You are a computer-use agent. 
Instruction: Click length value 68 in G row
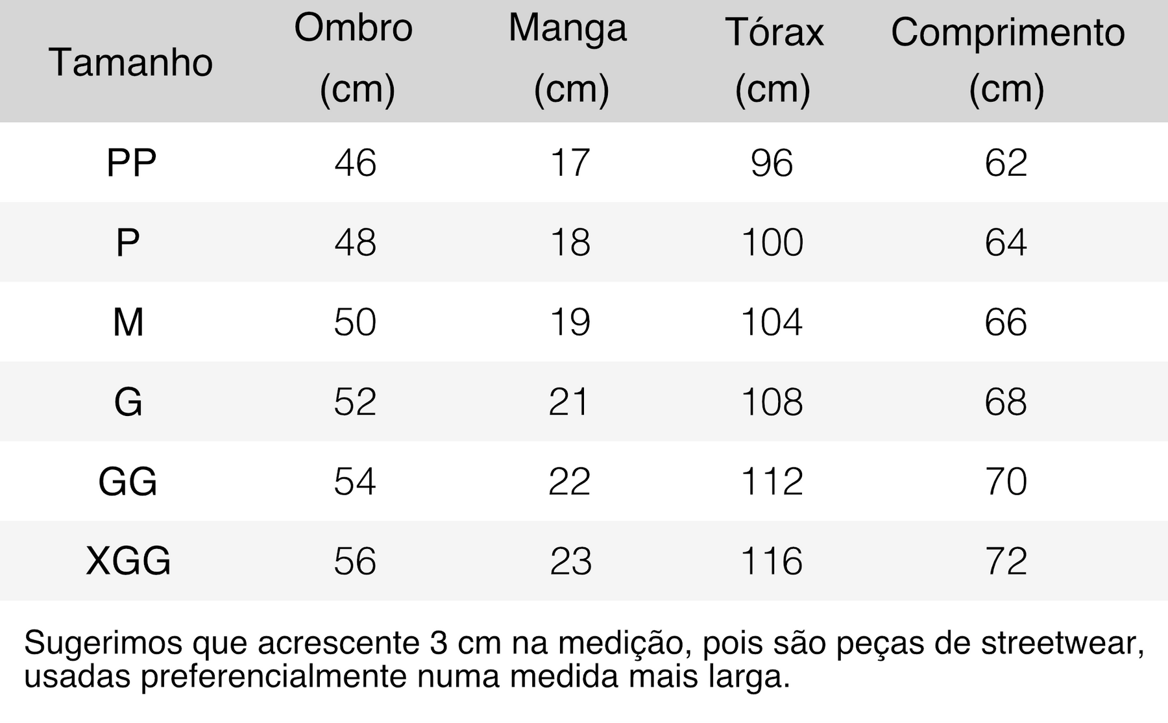(1006, 402)
